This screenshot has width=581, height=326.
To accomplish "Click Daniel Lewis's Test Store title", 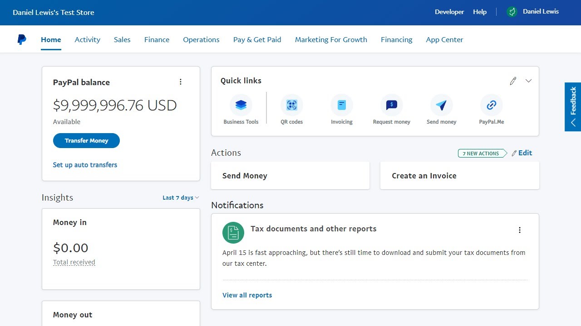I will tap(54, 13).
